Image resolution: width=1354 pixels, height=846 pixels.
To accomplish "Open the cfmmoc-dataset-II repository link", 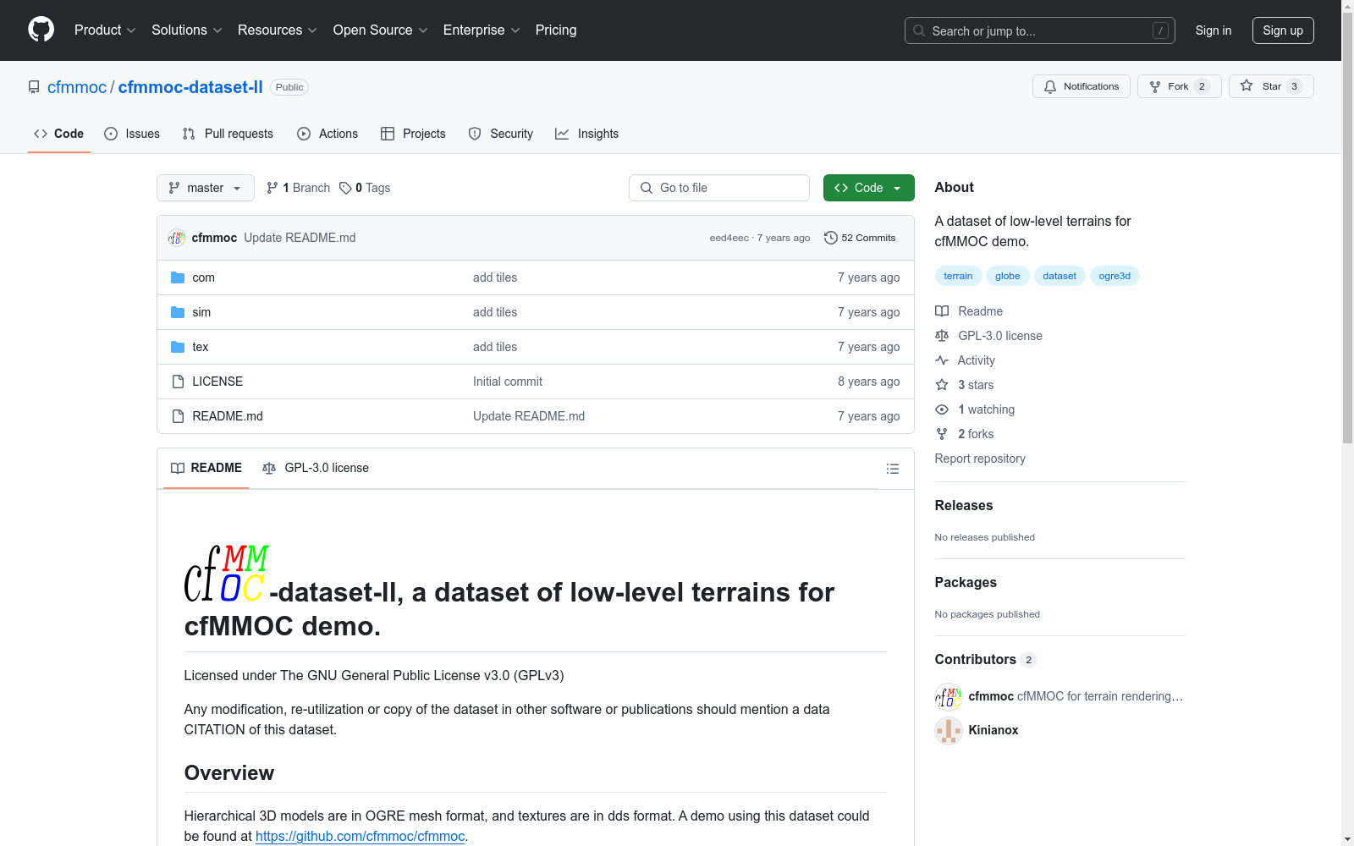I will pyautogui.click(x=190, y=87).
